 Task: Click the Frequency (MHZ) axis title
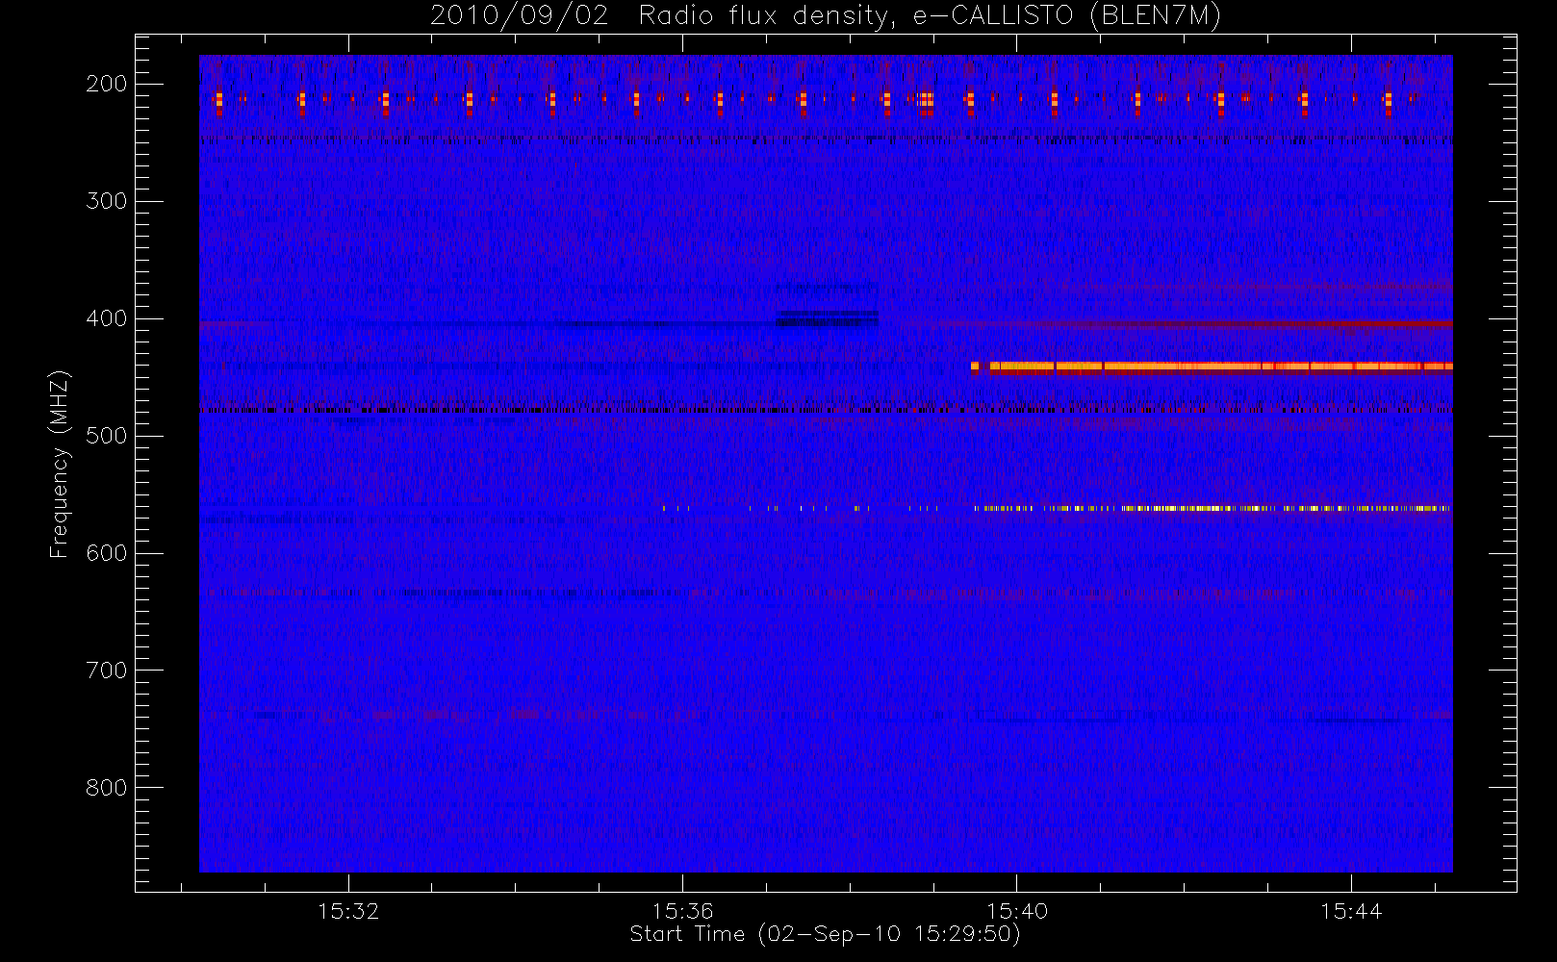[60, 464]
